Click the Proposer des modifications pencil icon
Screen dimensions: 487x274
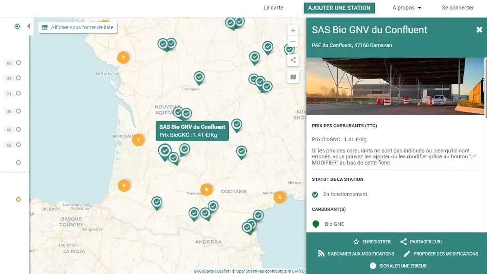coord(408,254)
